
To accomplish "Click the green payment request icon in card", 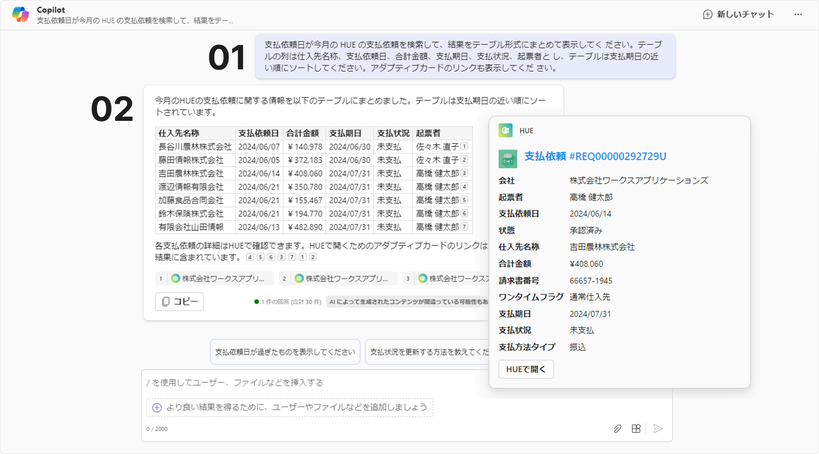I will click(508, 159).
